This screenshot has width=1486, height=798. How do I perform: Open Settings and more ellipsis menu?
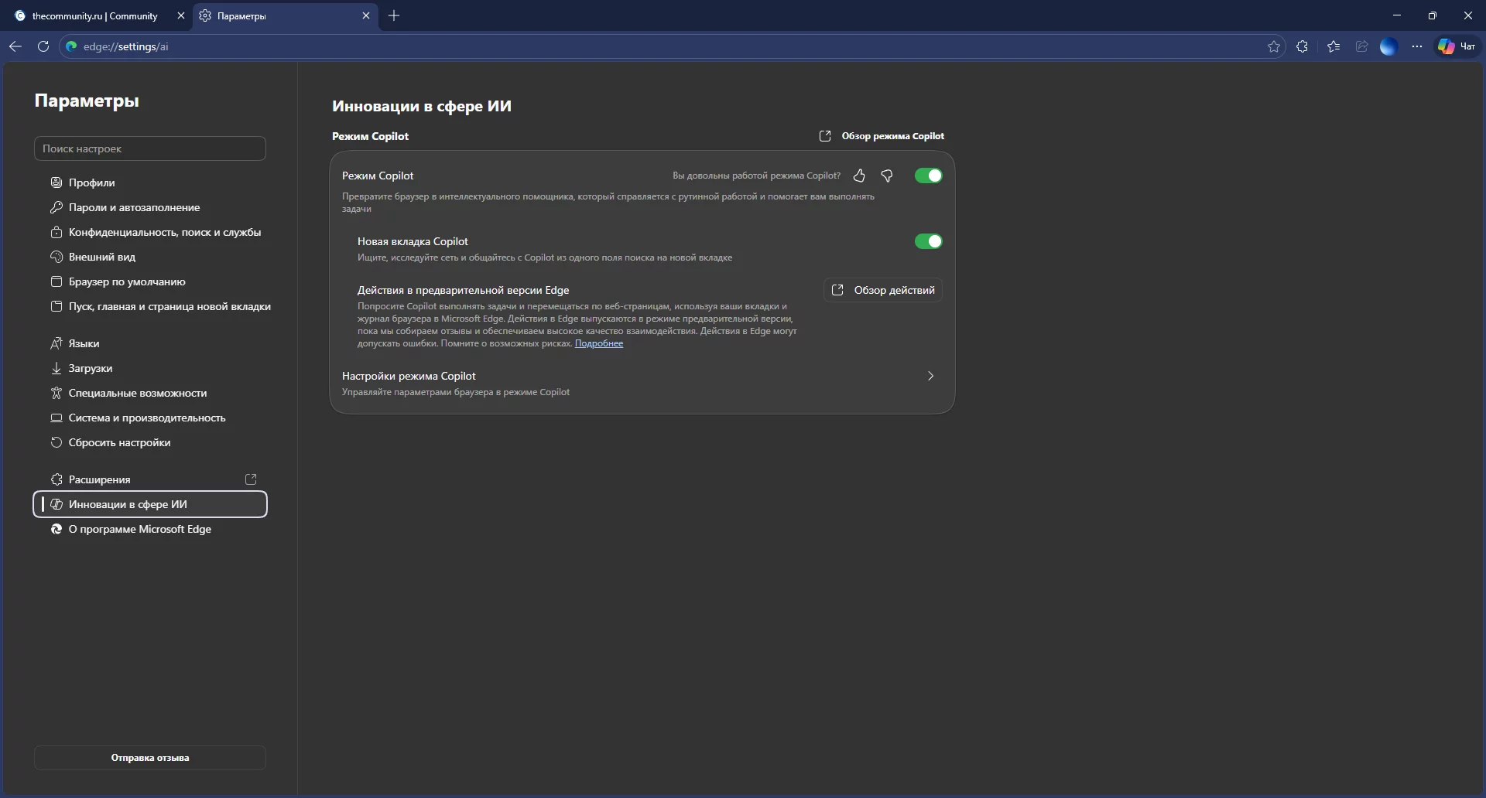[1417, 46]
